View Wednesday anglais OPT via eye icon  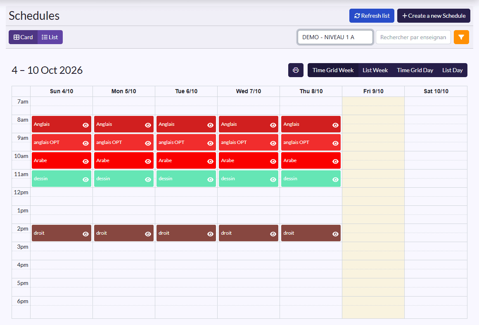(273, 143)
